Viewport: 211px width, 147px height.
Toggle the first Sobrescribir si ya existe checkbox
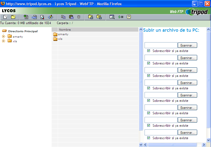[x=149, y=51]
